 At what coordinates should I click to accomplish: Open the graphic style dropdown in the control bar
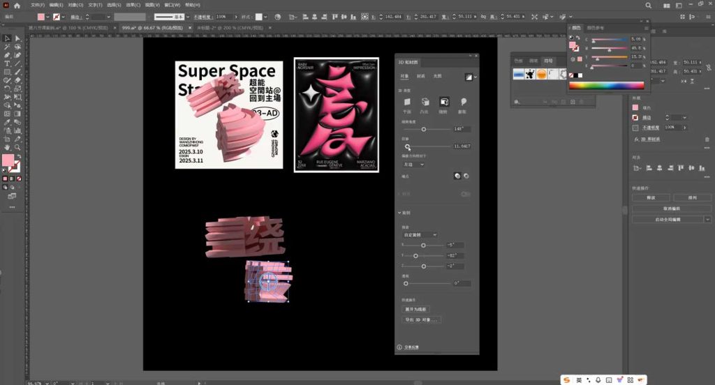pos(265,17)
